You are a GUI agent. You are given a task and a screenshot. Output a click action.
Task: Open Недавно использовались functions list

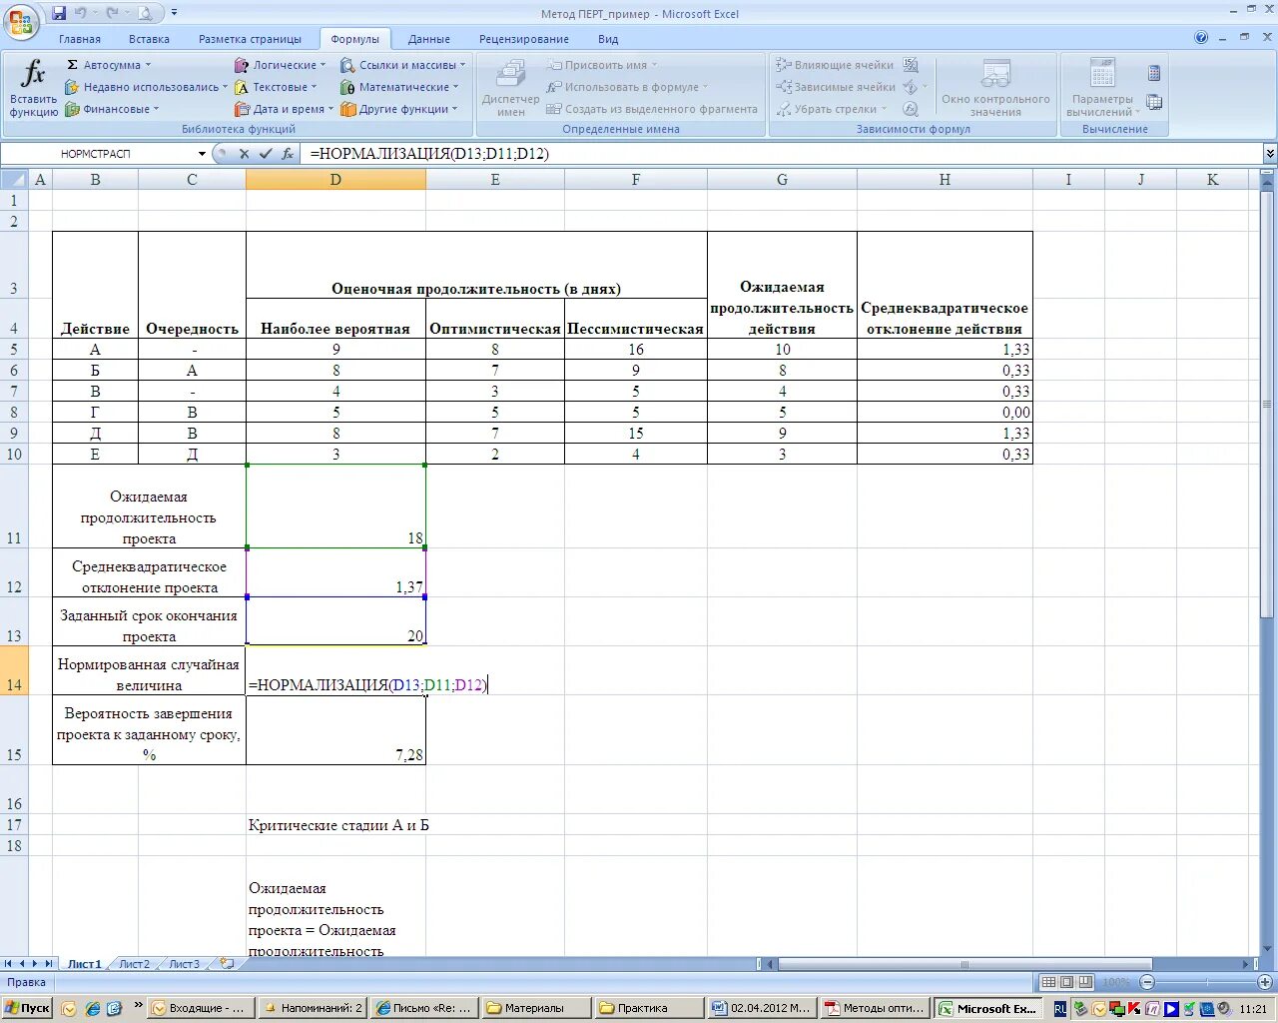146,87
